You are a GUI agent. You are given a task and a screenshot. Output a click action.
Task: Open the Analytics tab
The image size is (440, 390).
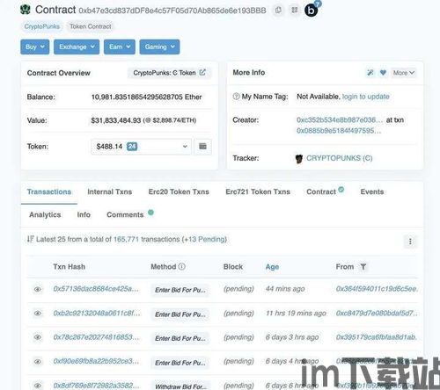45,214
